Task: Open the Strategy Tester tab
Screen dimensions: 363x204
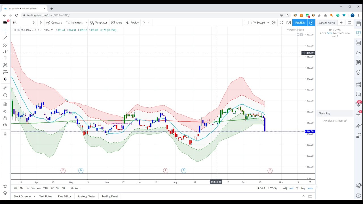Action: tap(86, 196)
